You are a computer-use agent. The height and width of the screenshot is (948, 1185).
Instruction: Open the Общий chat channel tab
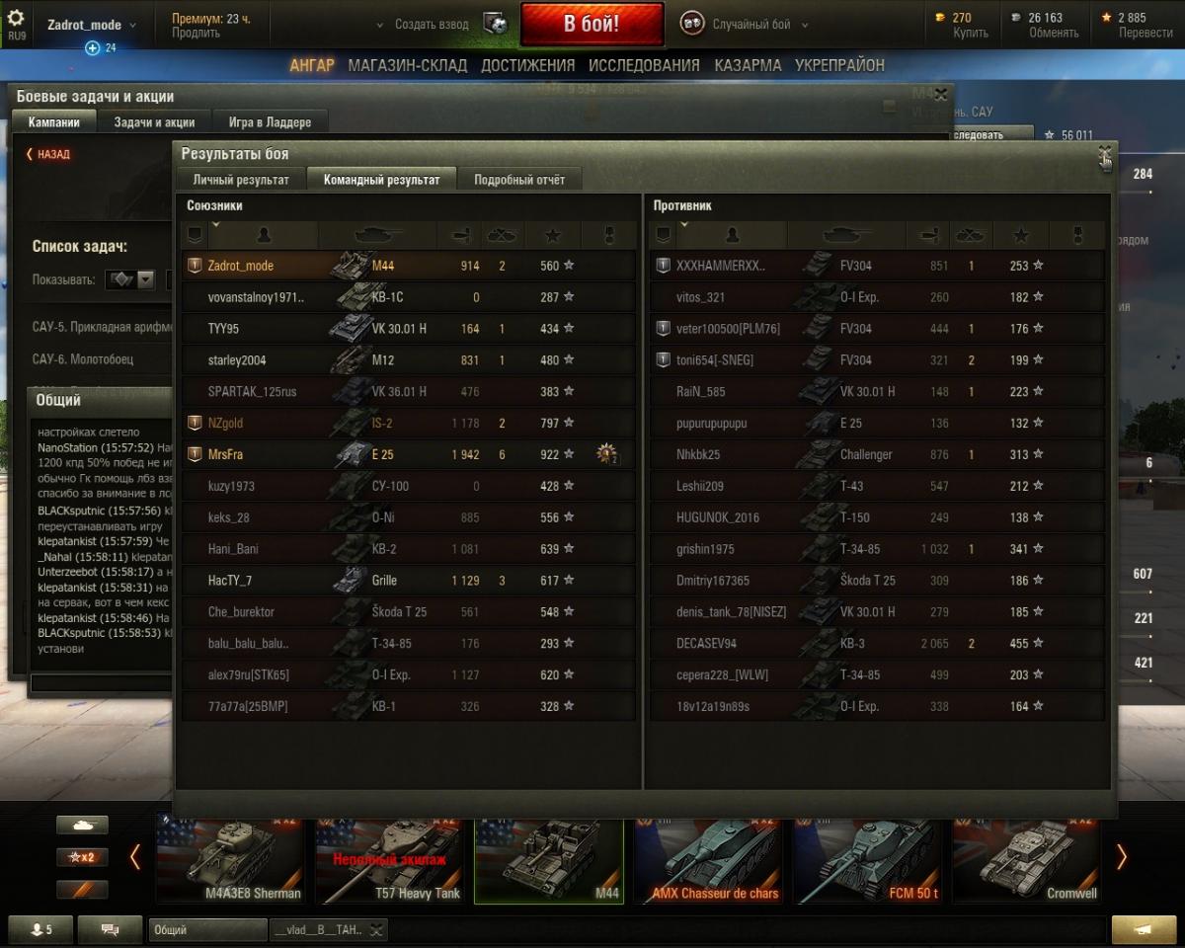coord(207,929)
